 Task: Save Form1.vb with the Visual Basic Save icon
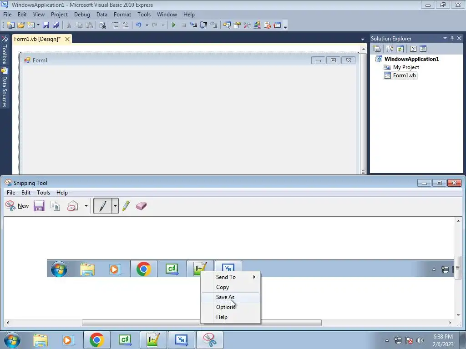point(46,25)
